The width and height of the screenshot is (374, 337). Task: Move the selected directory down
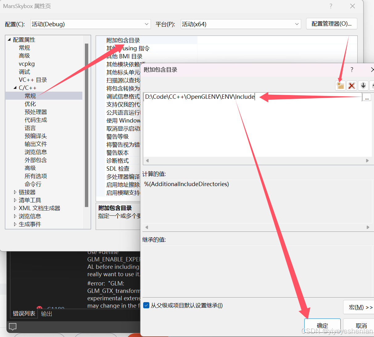tap(364, 85)
